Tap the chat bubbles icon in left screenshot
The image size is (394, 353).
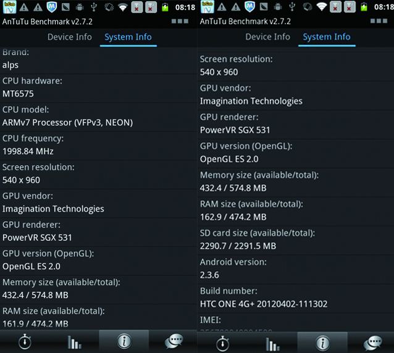click(174, 341)
